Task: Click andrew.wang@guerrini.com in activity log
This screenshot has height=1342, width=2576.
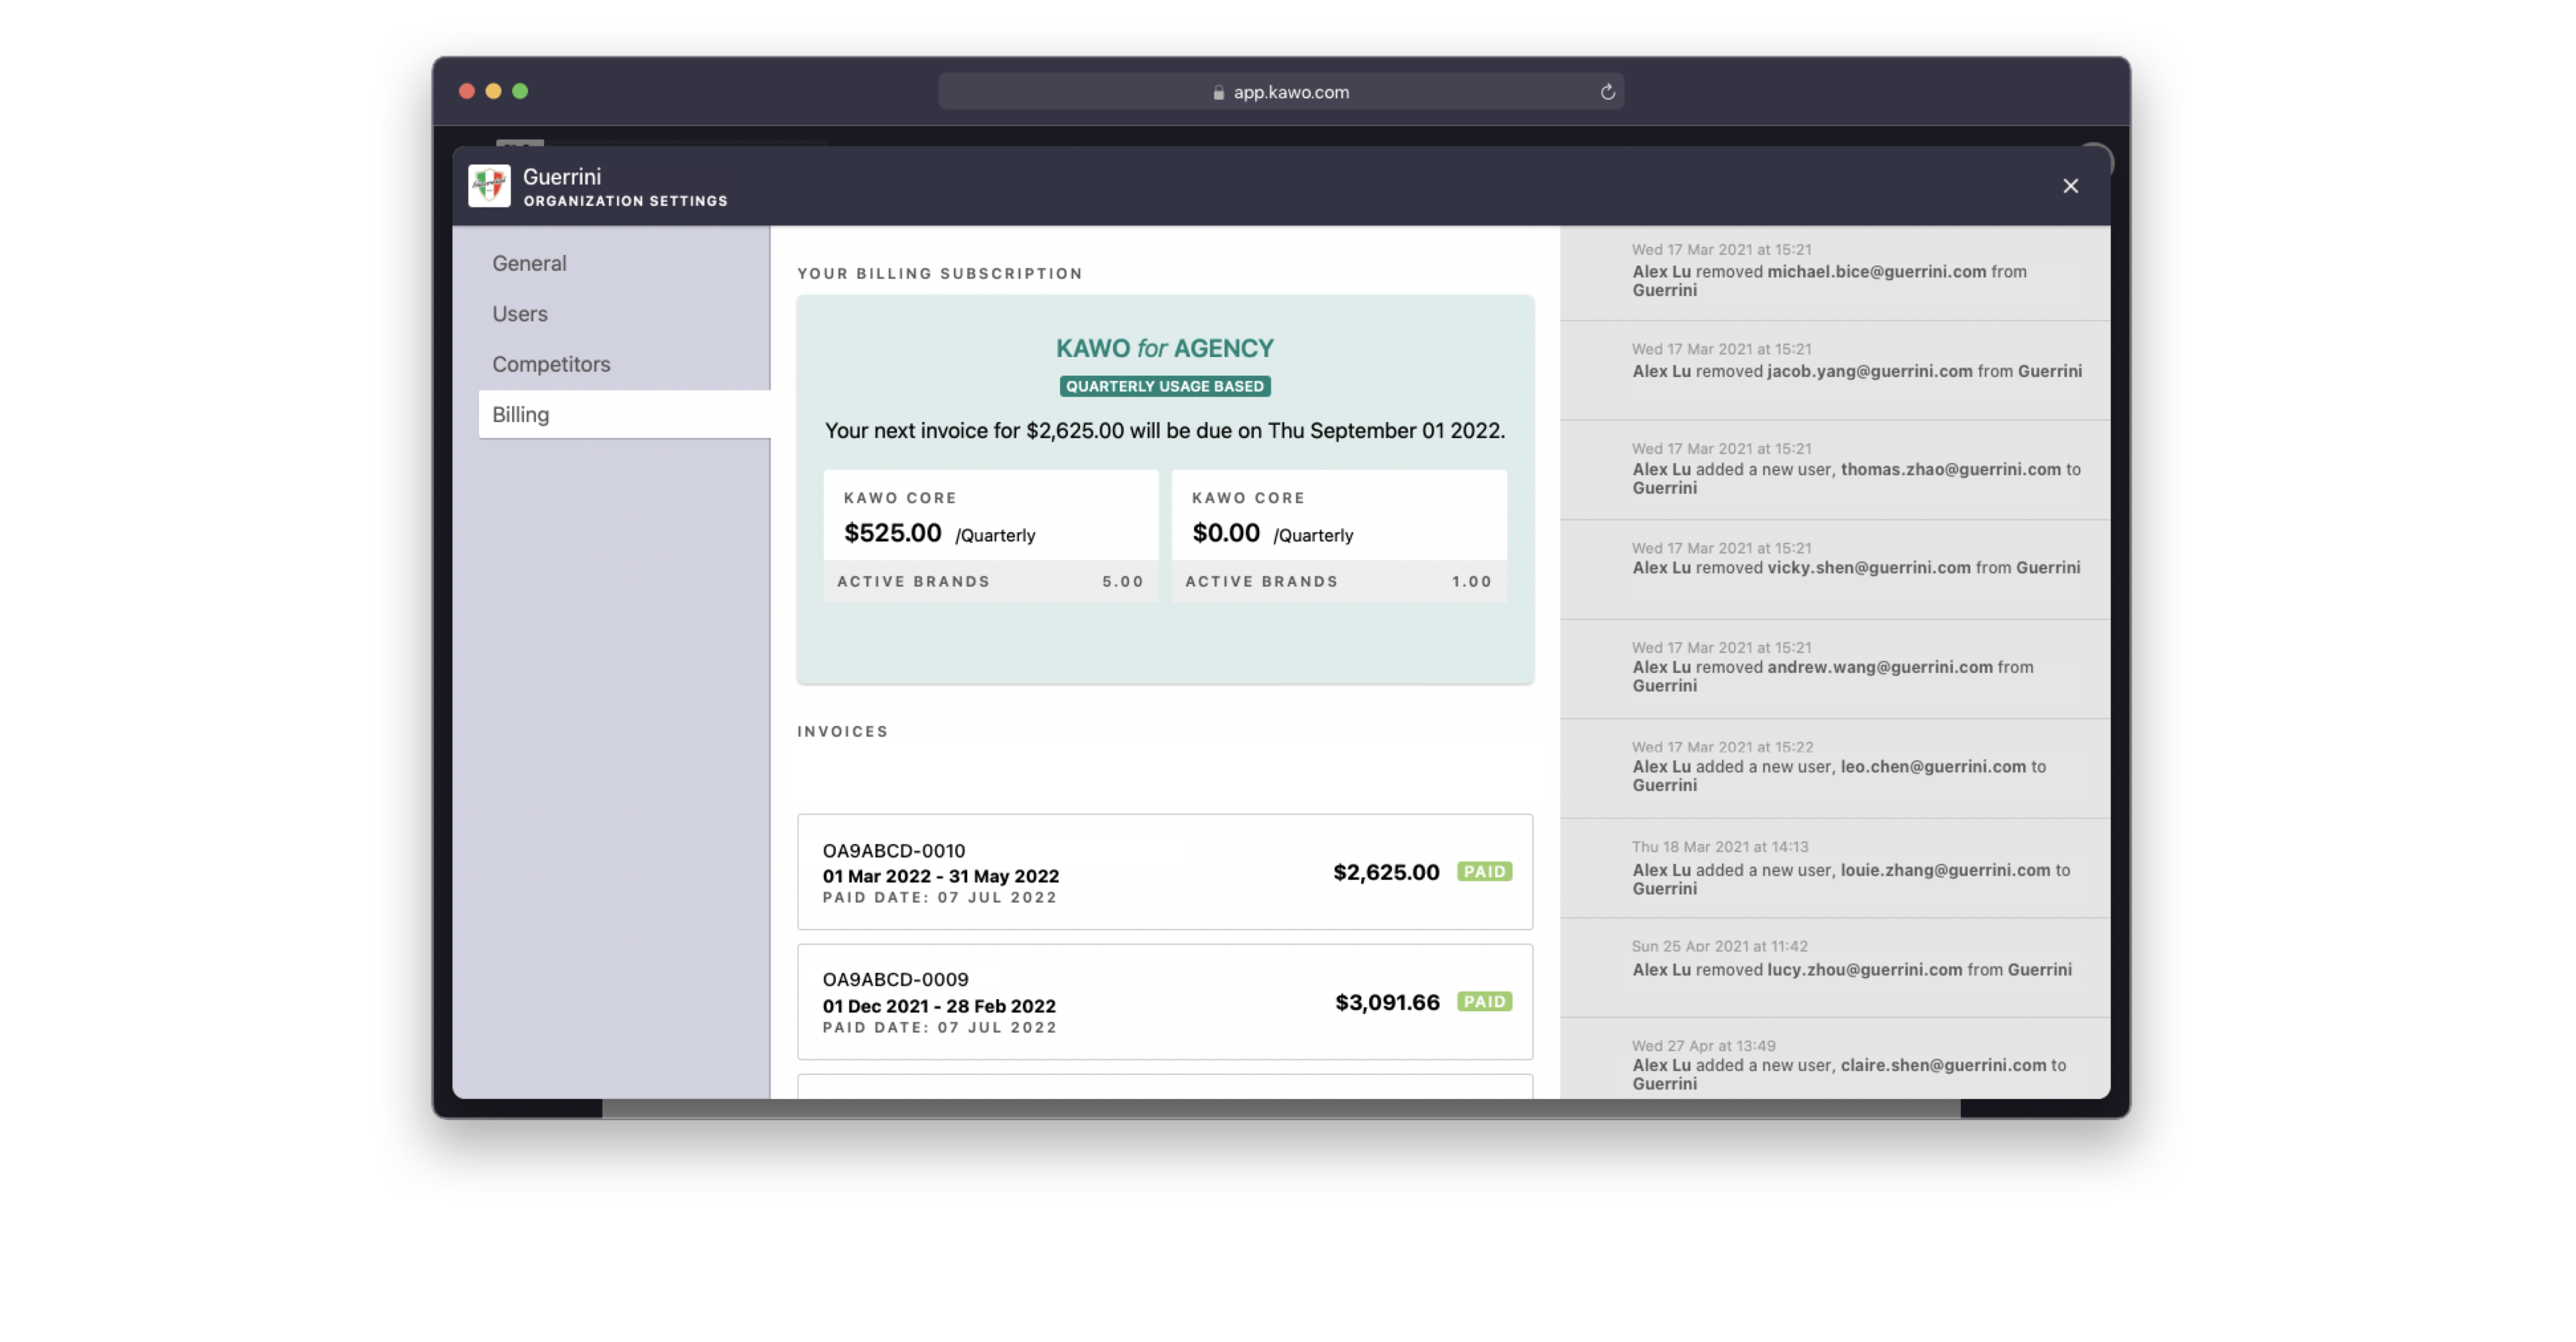Action: tap(1879, 667)
